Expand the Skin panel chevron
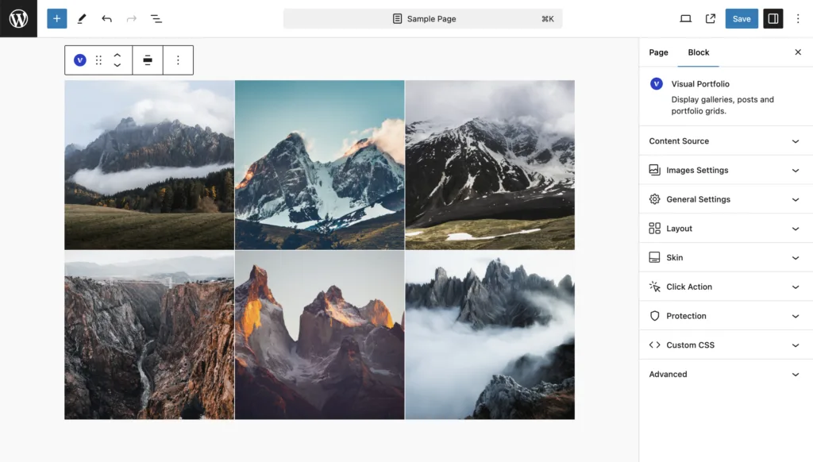This screenshot has width=813, height=462. 796,258
